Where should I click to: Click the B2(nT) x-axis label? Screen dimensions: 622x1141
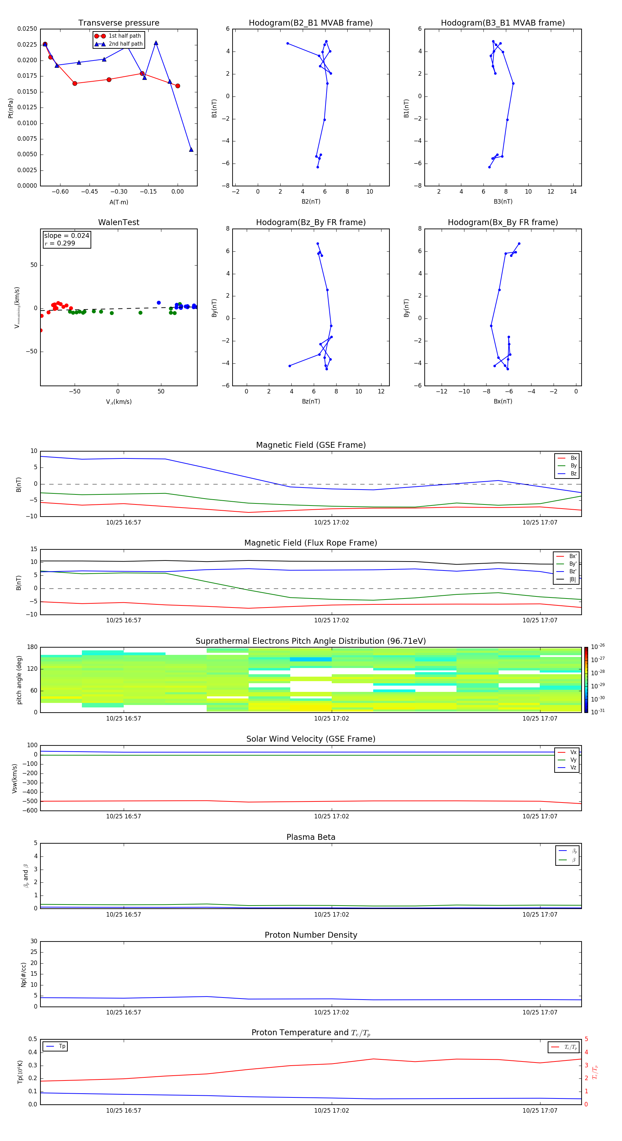(x=311, y=202)
